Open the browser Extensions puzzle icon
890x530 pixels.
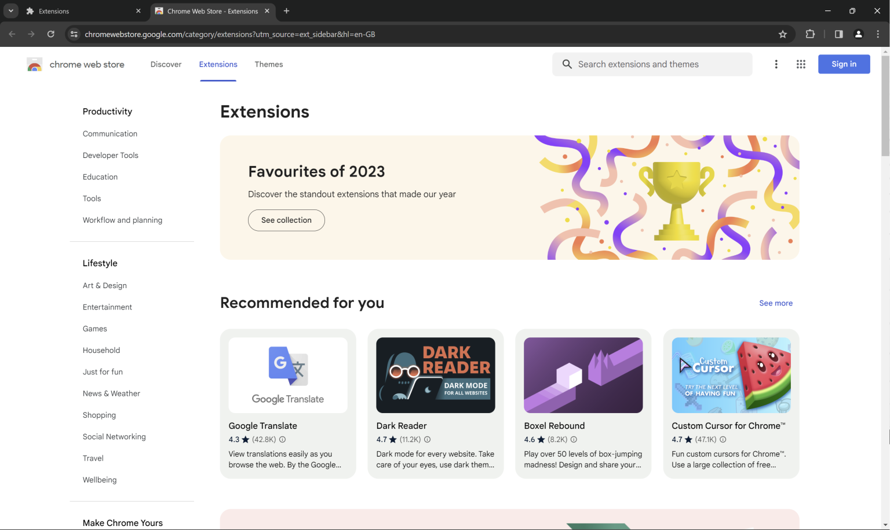[810, 34]
